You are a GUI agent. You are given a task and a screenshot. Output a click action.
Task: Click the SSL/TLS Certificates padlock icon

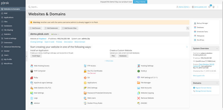(85, 71)
